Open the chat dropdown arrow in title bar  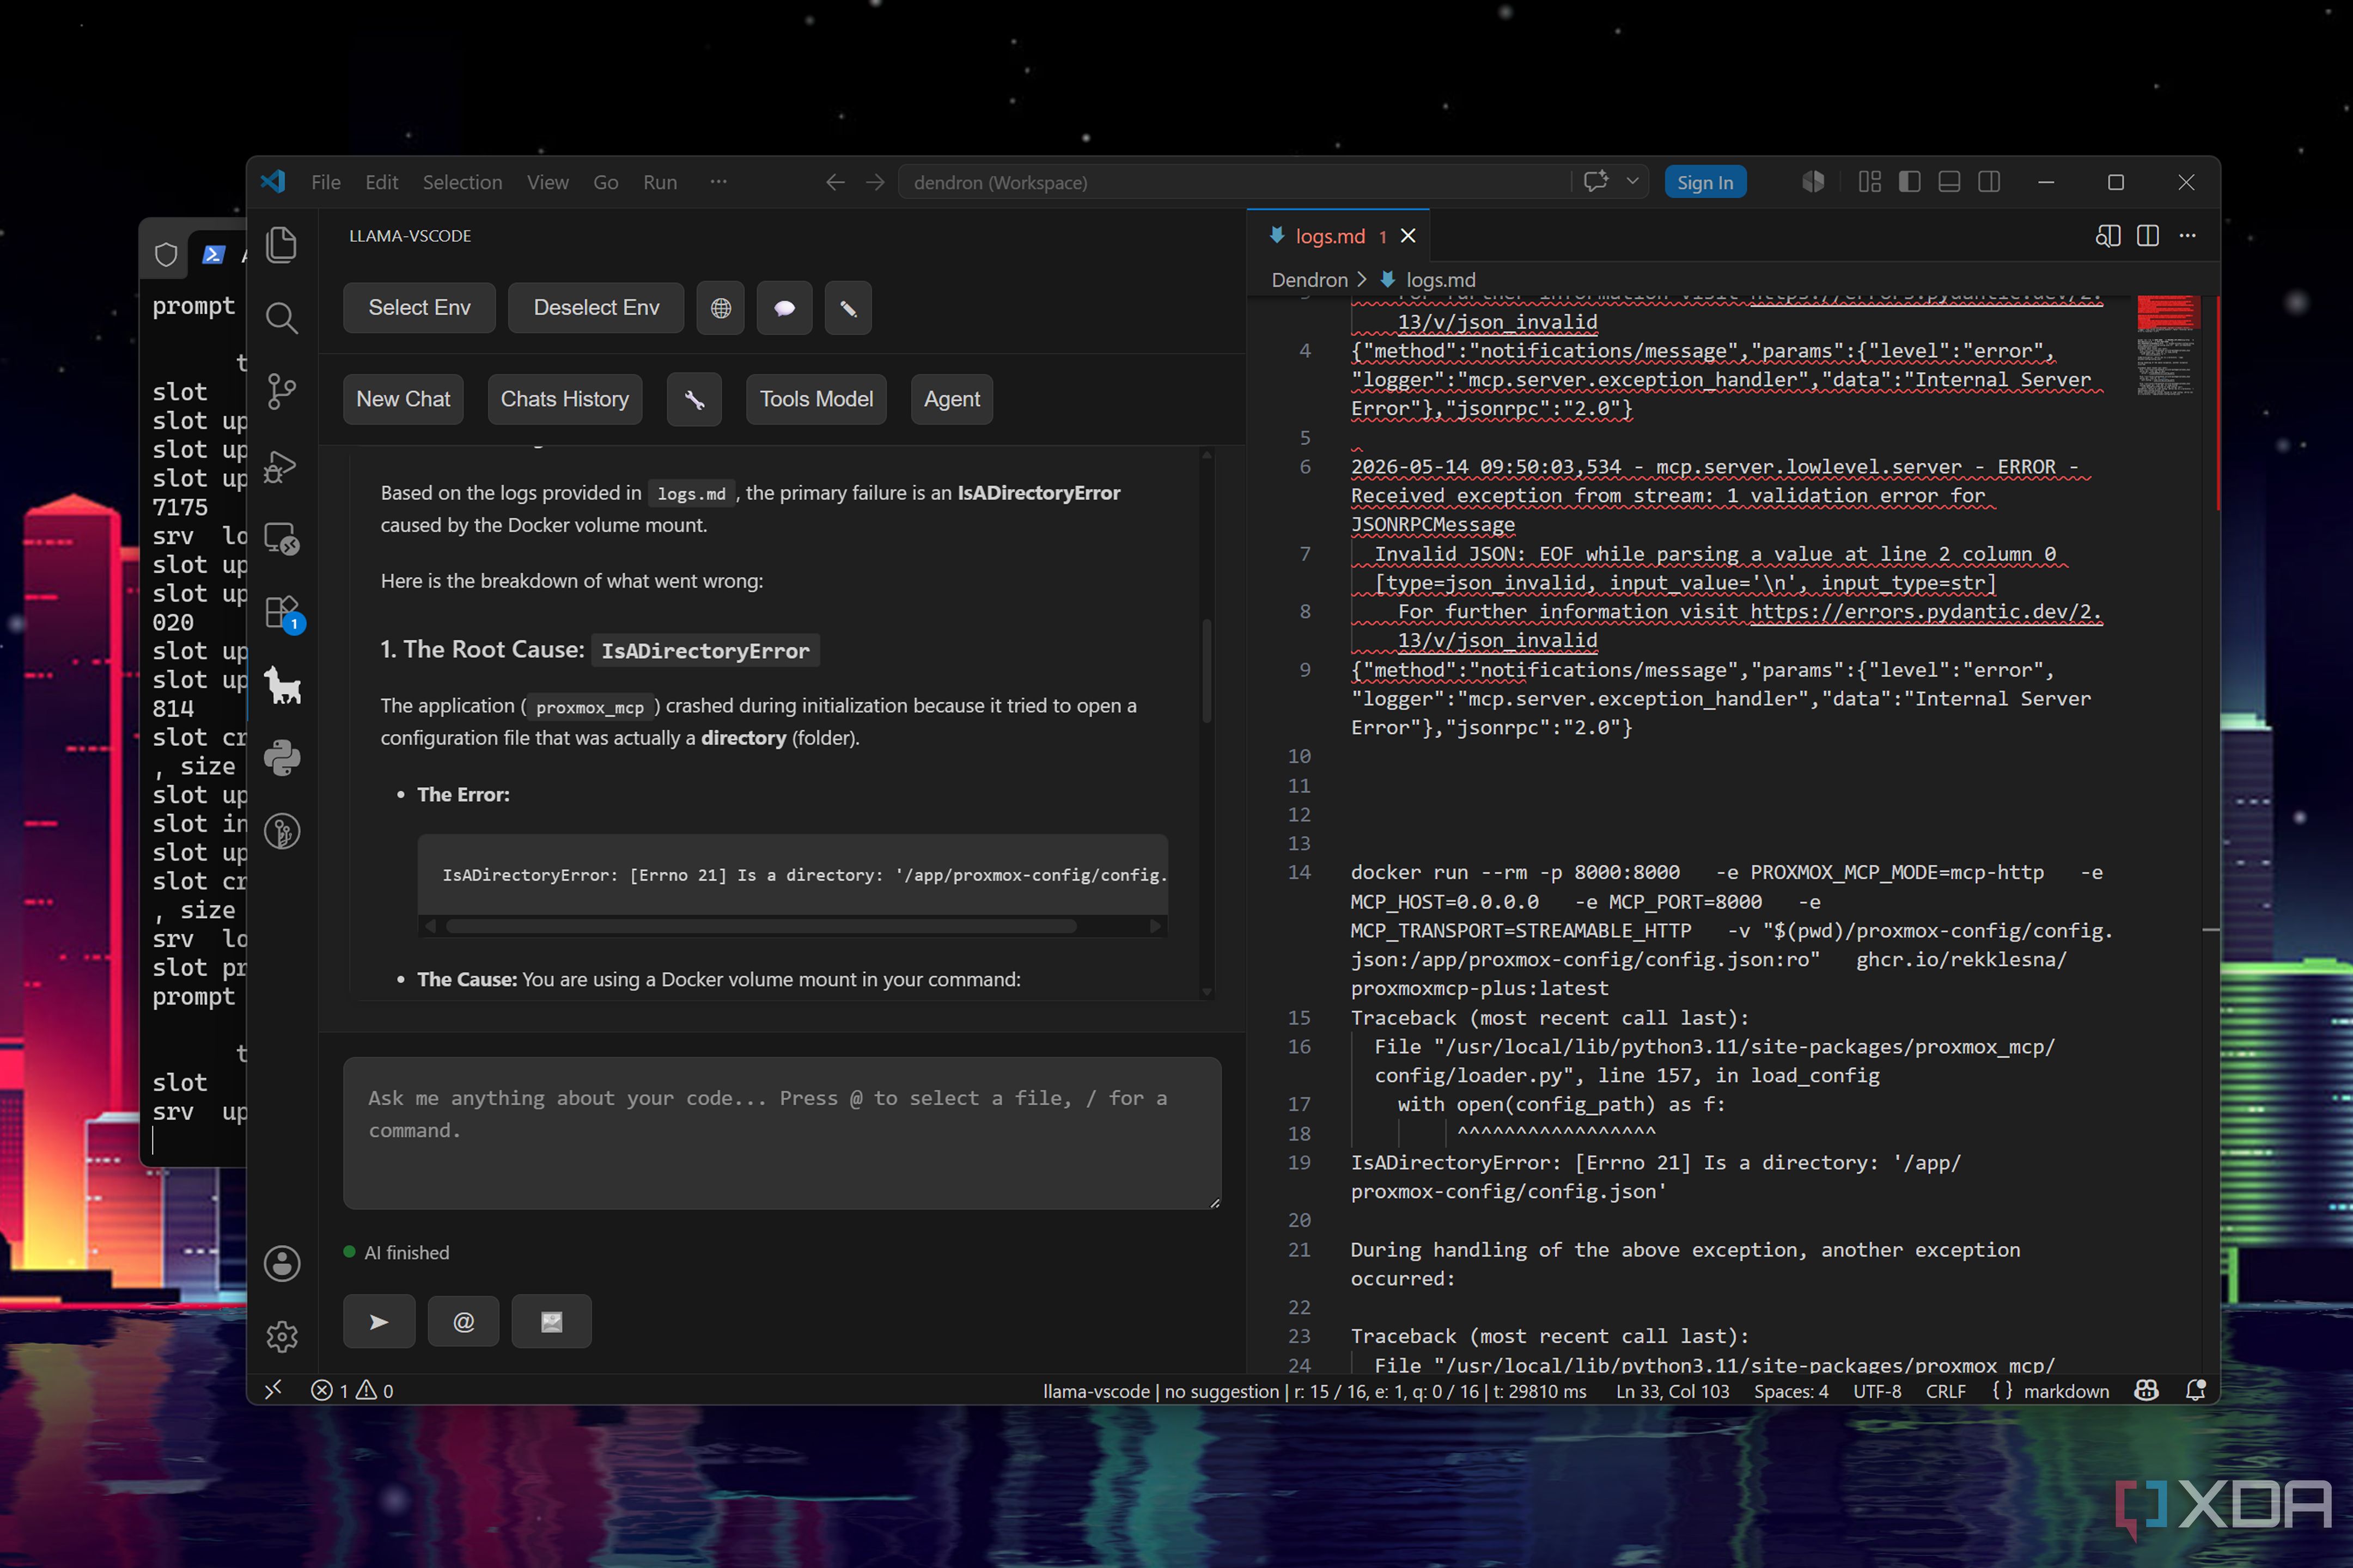click(x=1633, y=182)
